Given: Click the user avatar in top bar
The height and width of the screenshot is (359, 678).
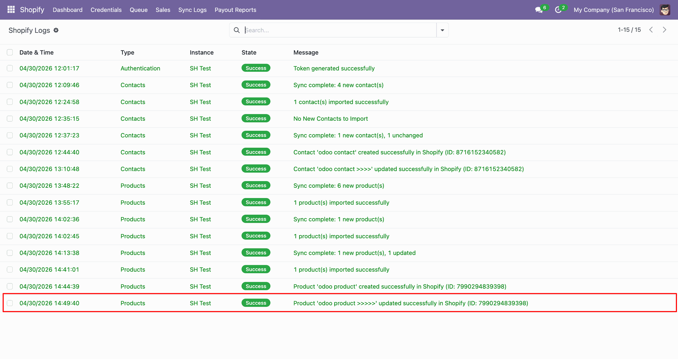Looking at the screenshot, I should pyautogui.click(x=665, y=10).
